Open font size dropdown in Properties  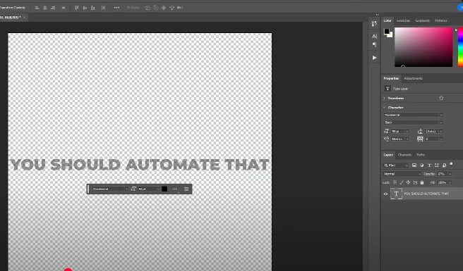(407, 131)
